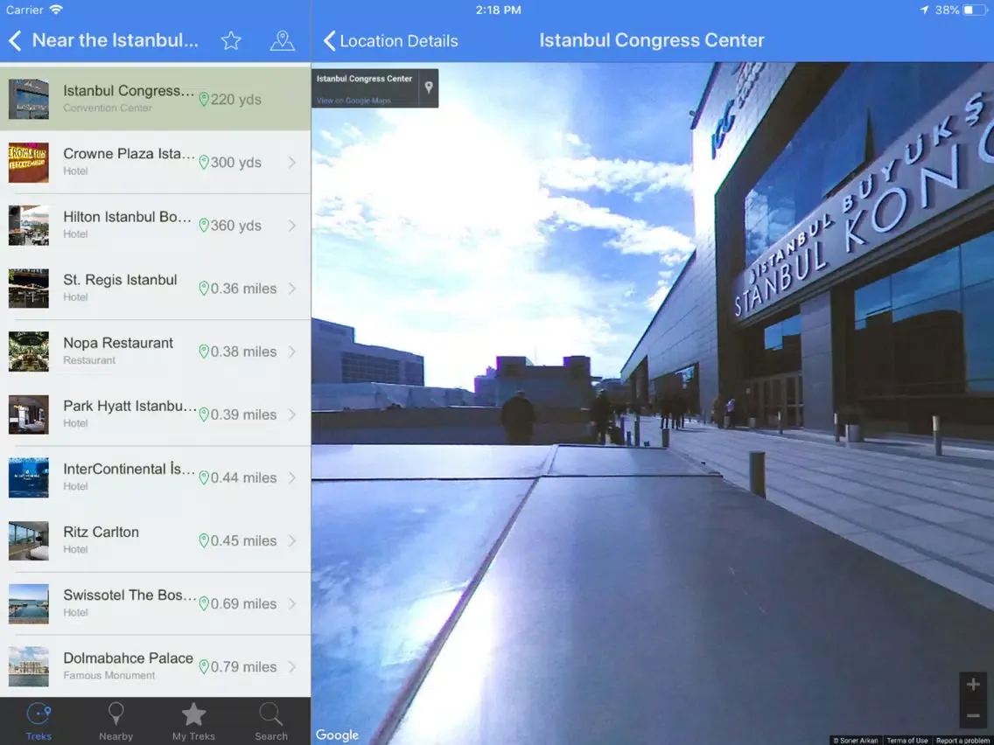Select the Istanbul Congress... list title
The image size is (994, 745).
pyautogui.click(x=129, y=91)
